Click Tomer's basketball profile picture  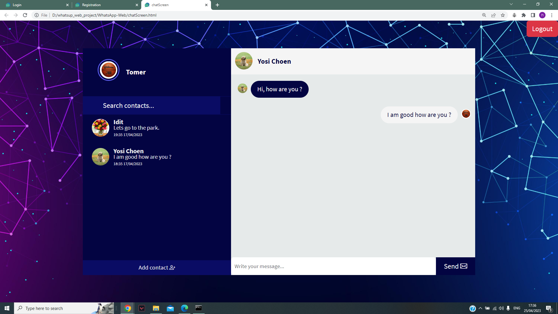click(108, 70)
